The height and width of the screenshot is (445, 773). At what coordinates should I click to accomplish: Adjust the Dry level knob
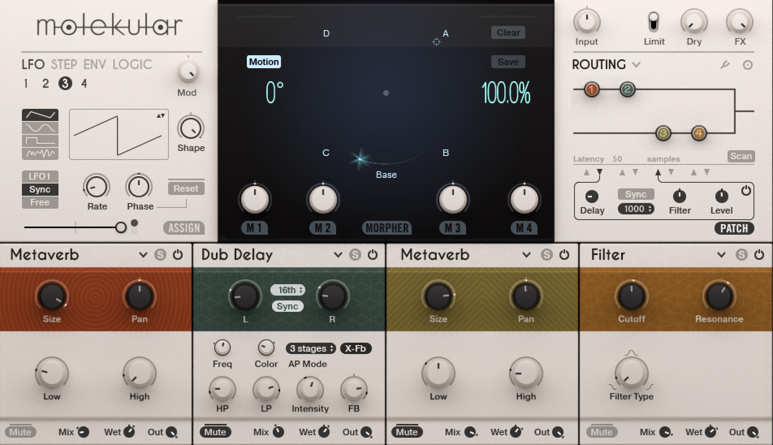coord(694,21)
